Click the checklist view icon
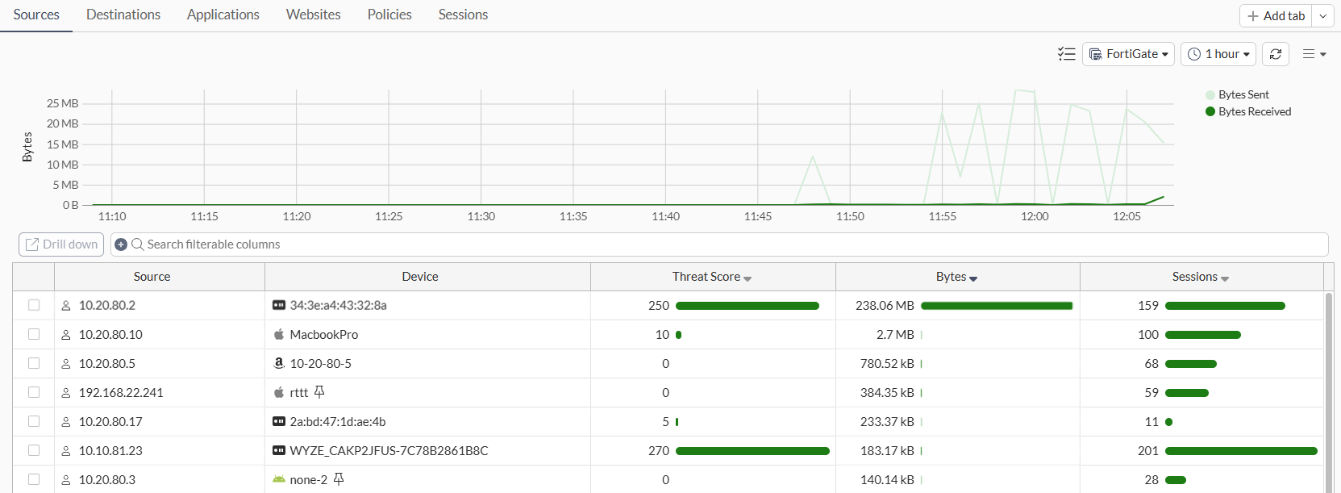Image resolution: width=1341 pixels, height=493 pixels. pyautogui.click(x=1066, y=54)
